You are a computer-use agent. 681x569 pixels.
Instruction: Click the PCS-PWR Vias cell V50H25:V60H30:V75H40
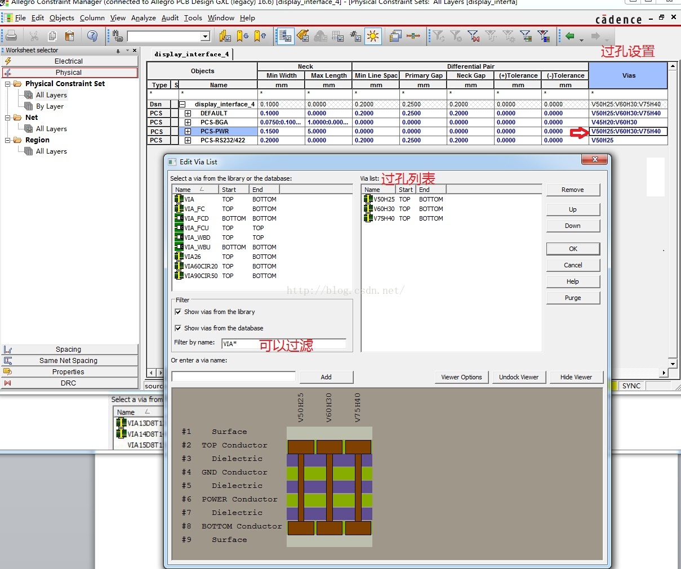[628, 131]
